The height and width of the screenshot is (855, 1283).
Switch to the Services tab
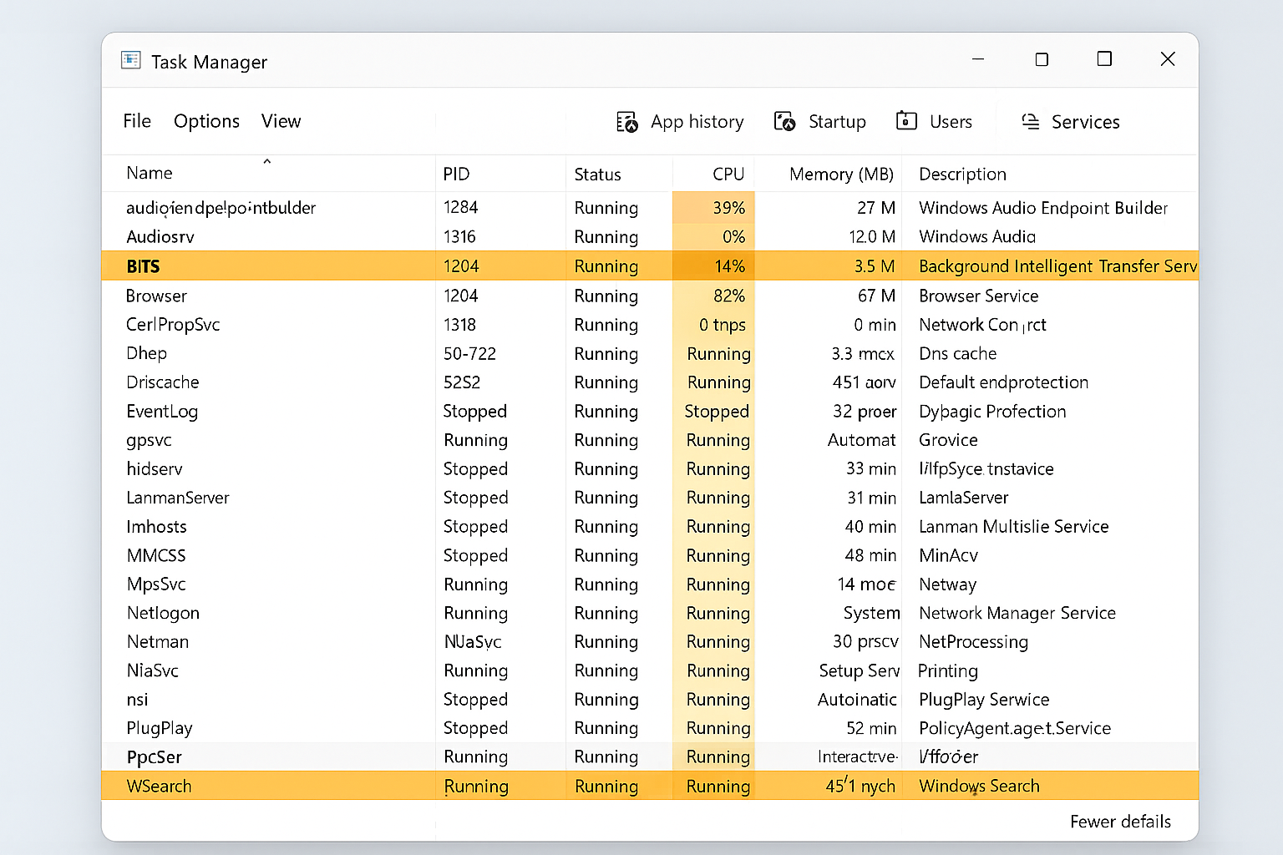[1070, 122]
